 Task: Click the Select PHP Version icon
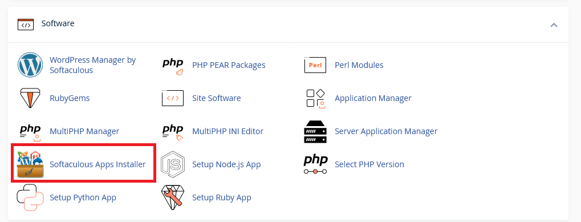pyautogui.click(x=315, y=164)
